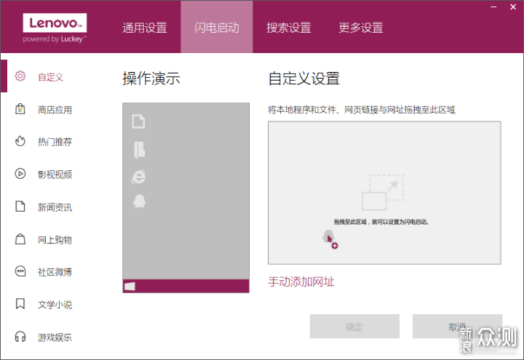Click the 手动添加网址 link

point(301,281)
